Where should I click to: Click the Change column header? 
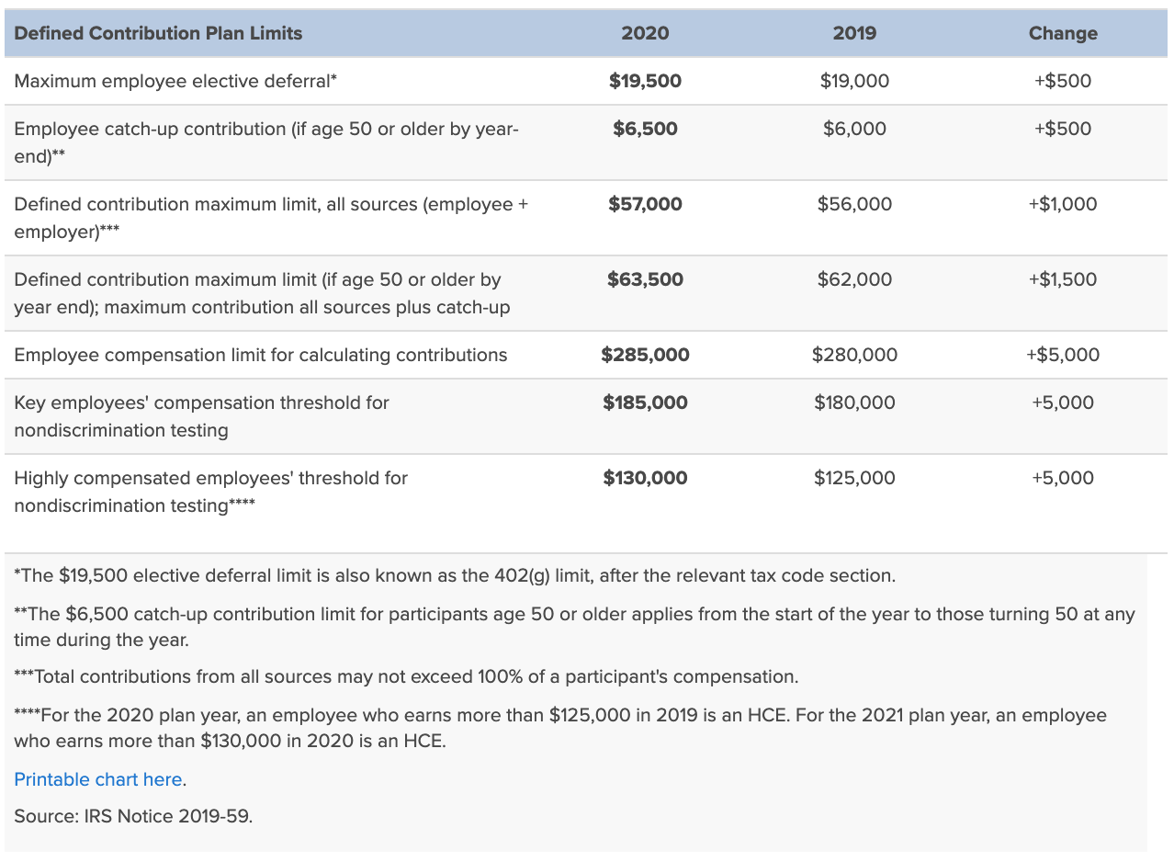click(1063, 33)
